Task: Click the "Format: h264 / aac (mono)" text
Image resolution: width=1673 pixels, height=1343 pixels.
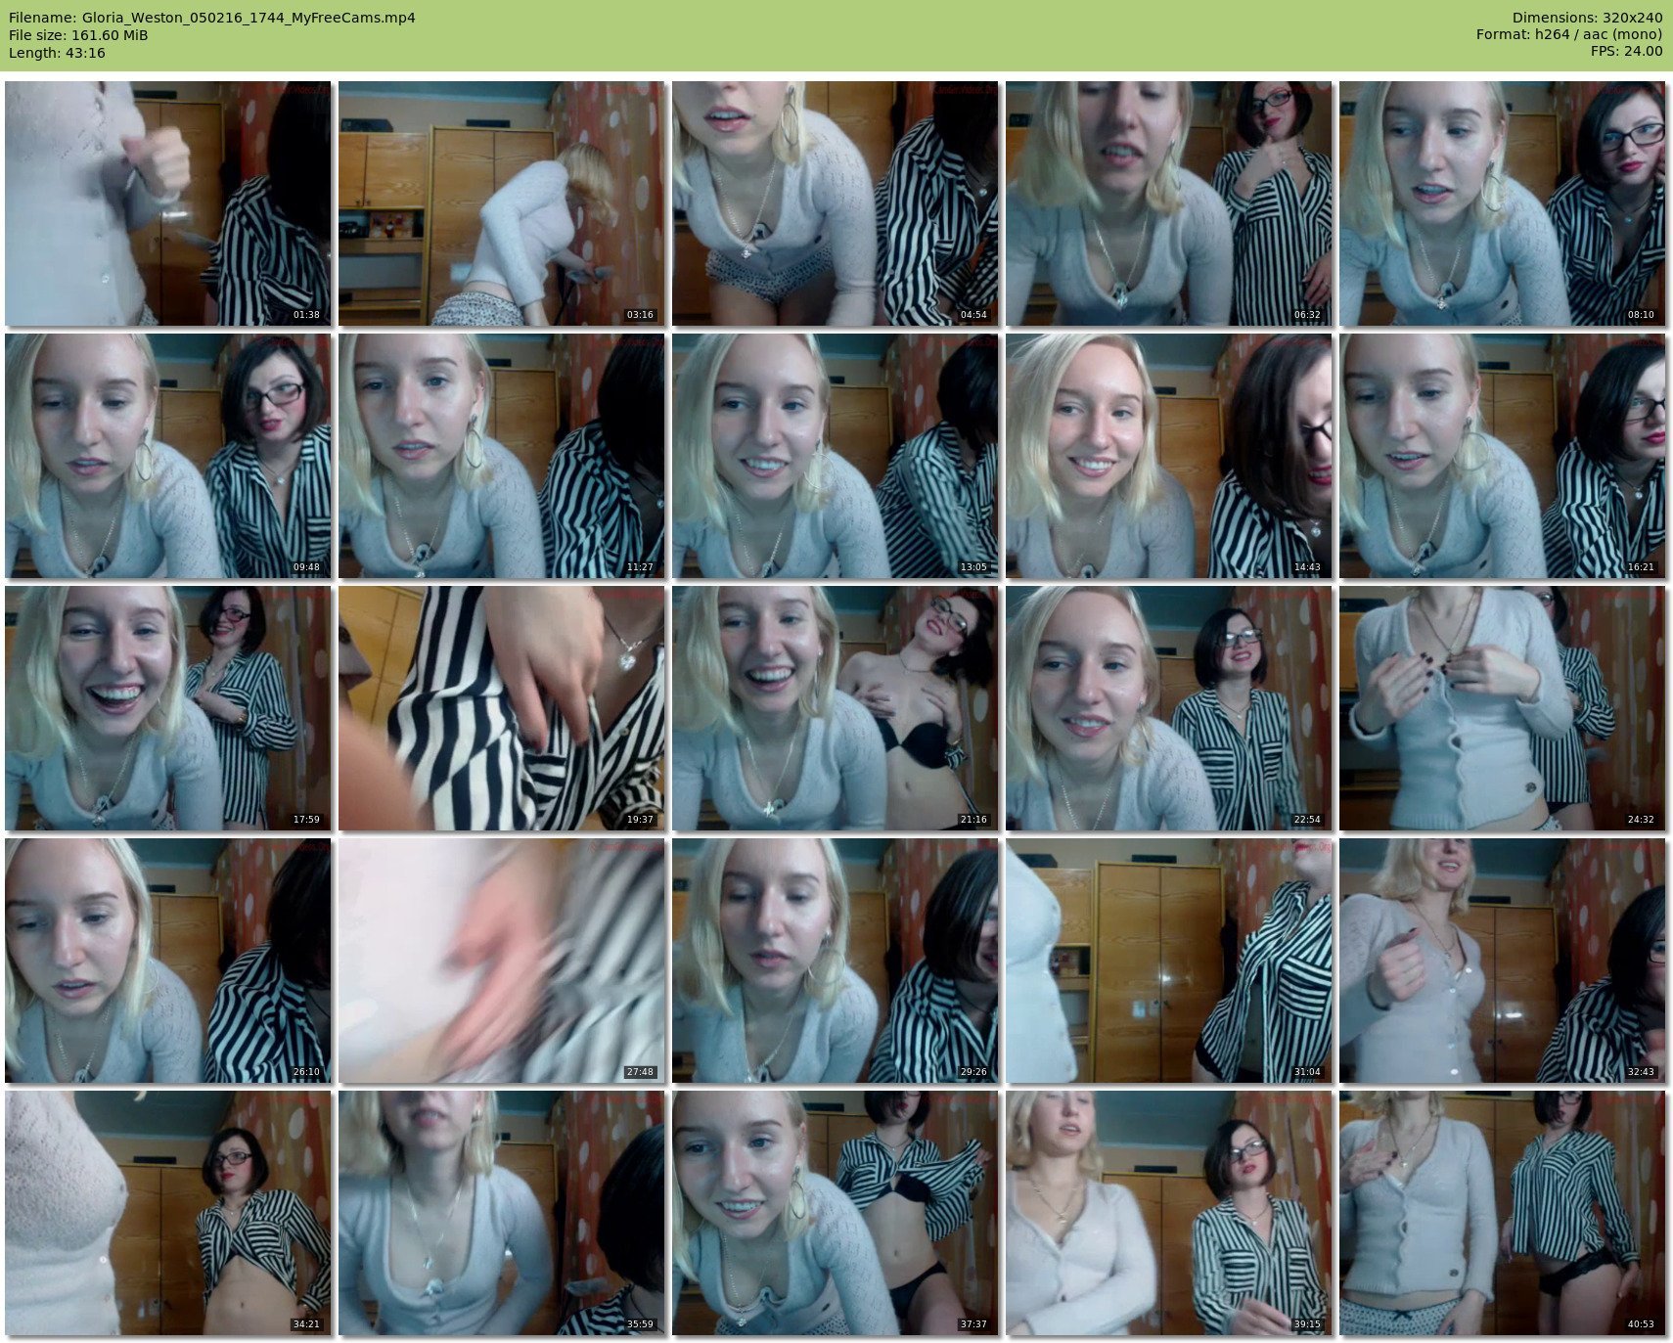Action: 1569,35
